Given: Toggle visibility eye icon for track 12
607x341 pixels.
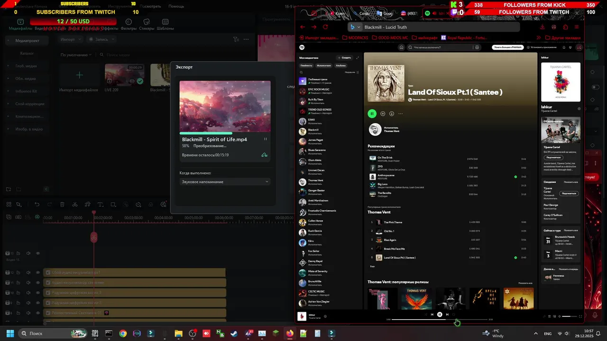Looking at the screenshot, I should [x=38, y=273].
